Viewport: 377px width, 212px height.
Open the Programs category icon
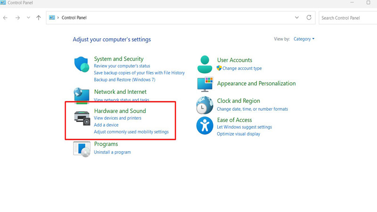82,148
